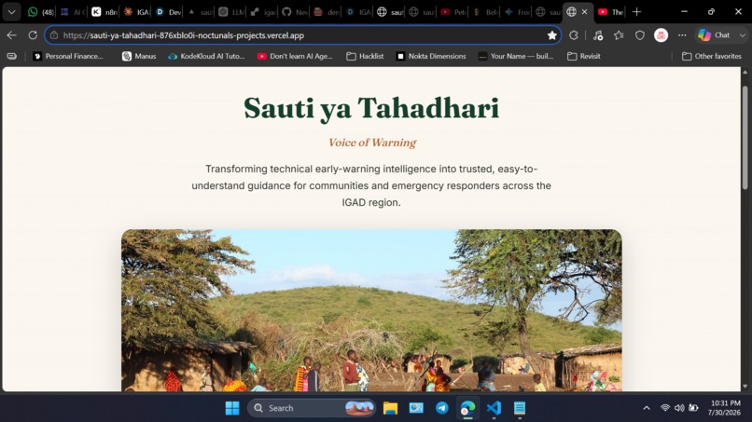Click the favorite star in the address bar

552,35
